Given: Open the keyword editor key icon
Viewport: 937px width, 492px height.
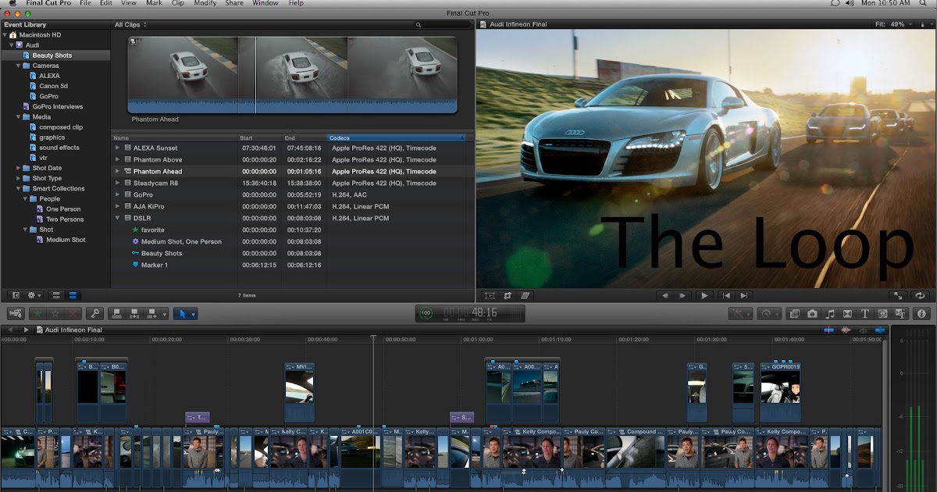Looking at the screenshot, I should click(x=95, y=313).
